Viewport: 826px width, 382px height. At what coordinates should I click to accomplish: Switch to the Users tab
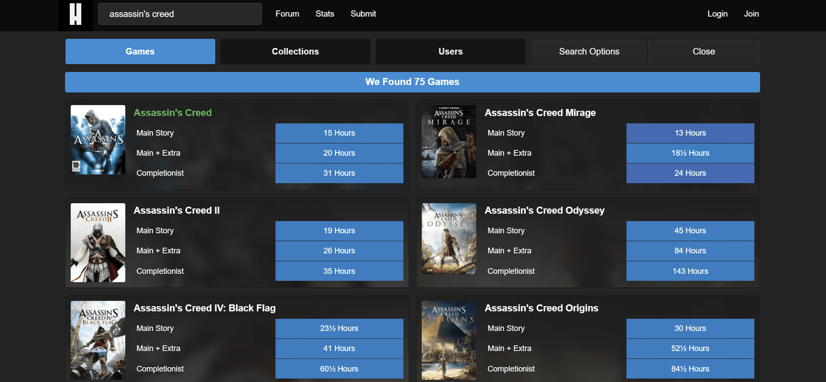coord(451,51)
